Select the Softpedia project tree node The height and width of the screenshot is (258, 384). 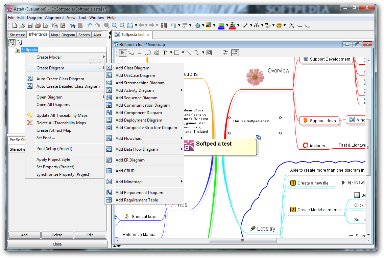point(29,50)
